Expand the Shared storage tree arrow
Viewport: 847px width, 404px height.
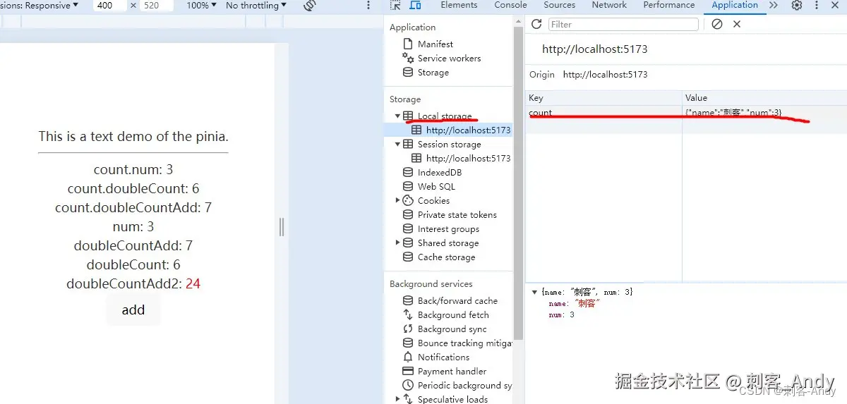397,243
